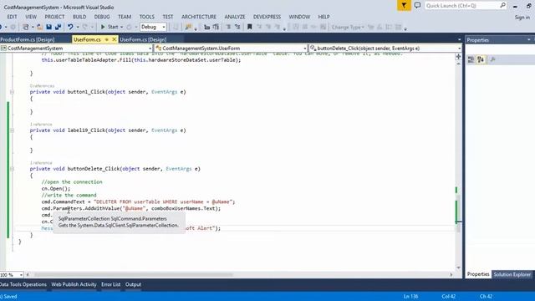This screenshot has width=535, height=301.
Task: Collapse the label19_Click method outline
Action: (x=12, y=130)
